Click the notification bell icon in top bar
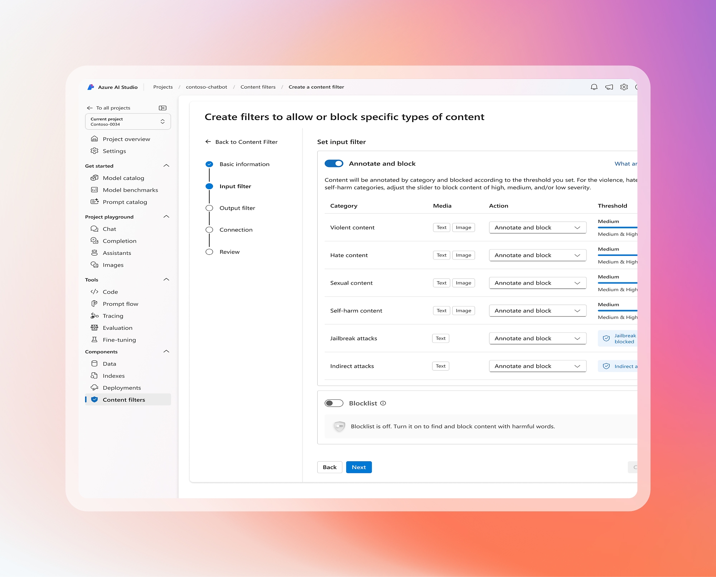 594,87
